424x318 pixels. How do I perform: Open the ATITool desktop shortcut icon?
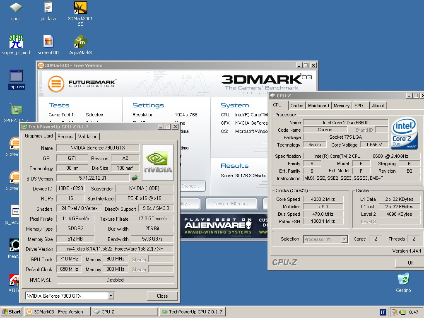point(14,279)
